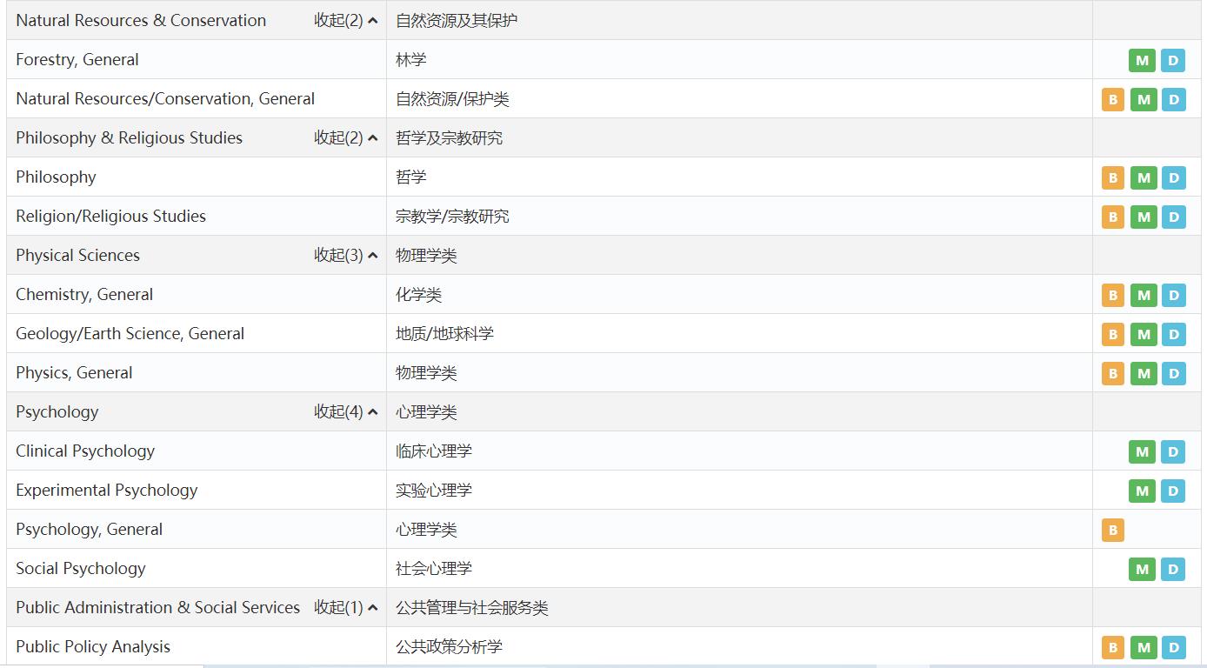Select the D badge in Philosophy row
The height and width of the screenshot is (668, 1207).
pyautogui.click(x=1174, y=177)
